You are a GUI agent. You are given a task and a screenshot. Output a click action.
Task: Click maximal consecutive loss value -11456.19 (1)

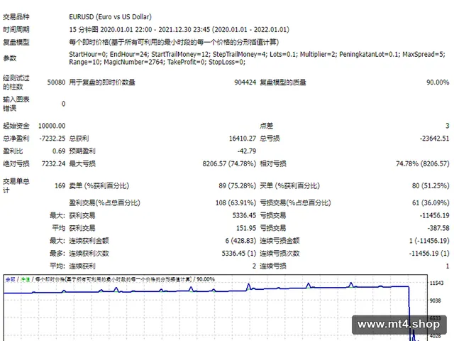coord(429,254)
